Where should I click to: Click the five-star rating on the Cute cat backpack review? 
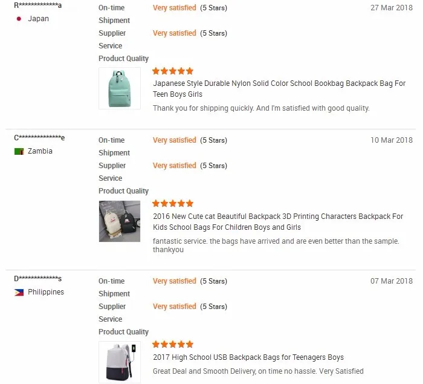tap(173, 203)
